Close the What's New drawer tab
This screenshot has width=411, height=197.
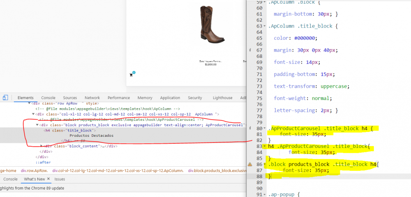pos(48,179)
